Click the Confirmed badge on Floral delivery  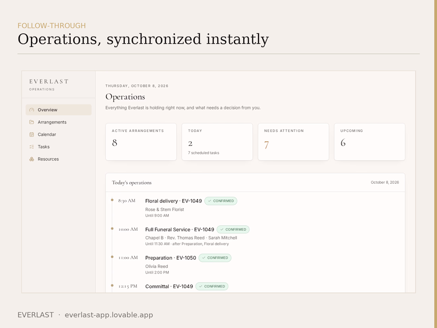click(221, 201)
